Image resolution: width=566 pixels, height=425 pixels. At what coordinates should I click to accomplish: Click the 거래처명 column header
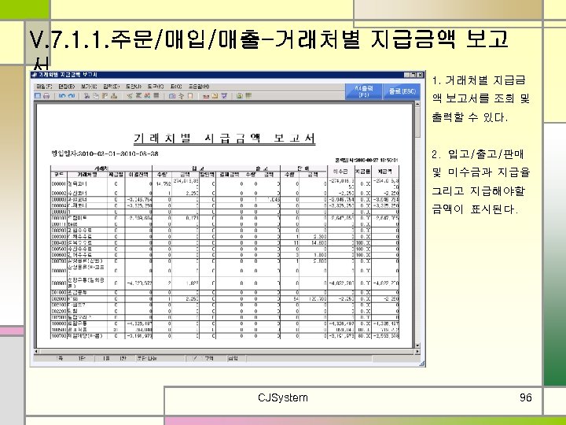click(x=87, y=175)
